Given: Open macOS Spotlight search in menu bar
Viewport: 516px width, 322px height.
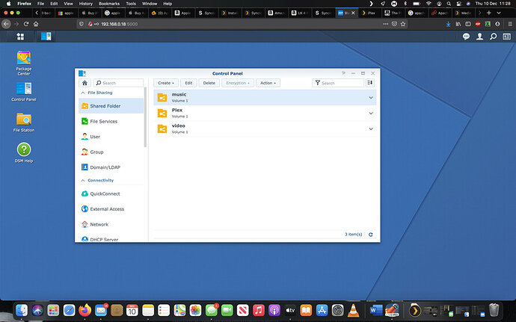Looking at the screenshot, I should (449, 4).
